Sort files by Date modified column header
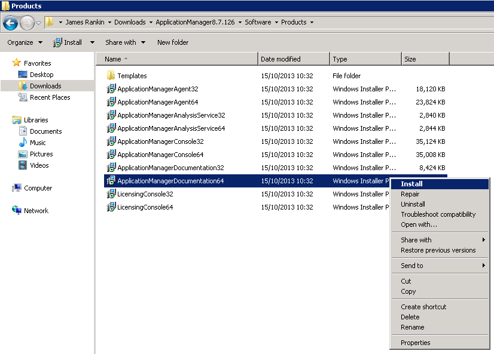The image size is (494, 354). [294, 59]
